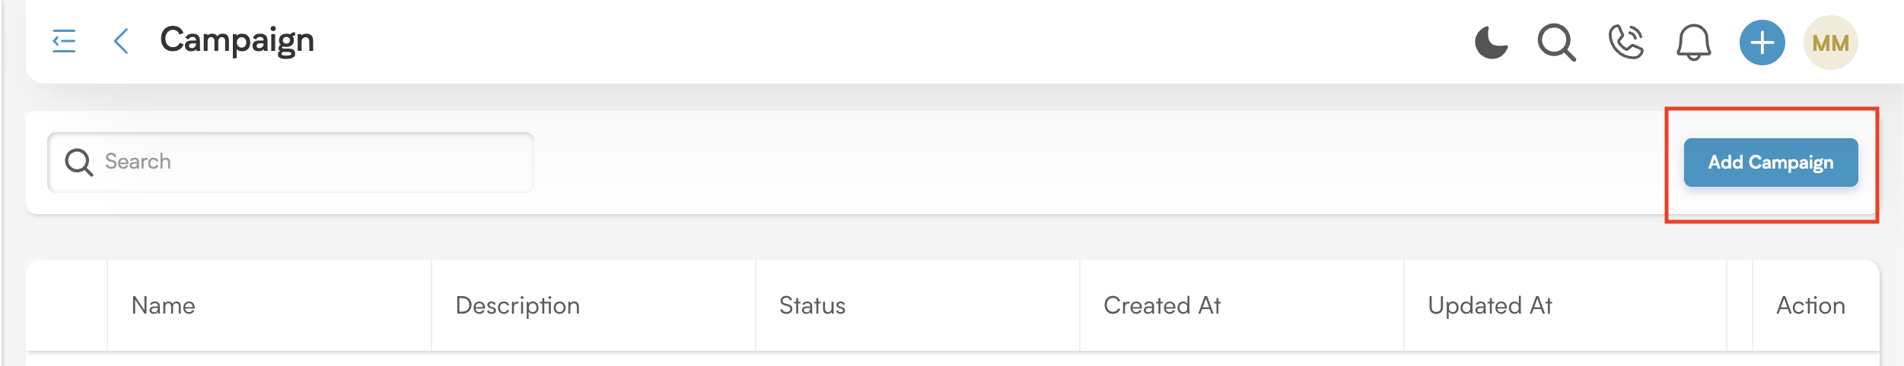Open the phone call icon
This screenshot has width=1904, height=366.
click(1625, 43)
